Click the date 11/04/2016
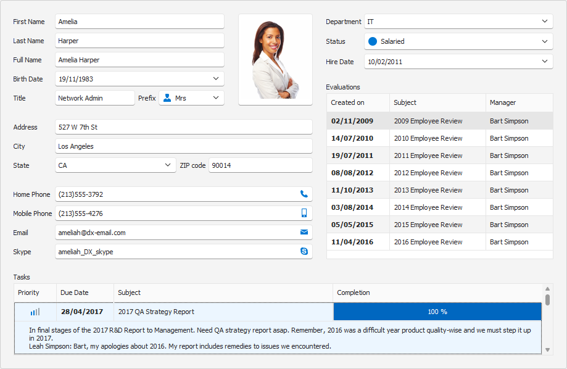The height and width of the screenshot is (369, 567). point(352,242)
